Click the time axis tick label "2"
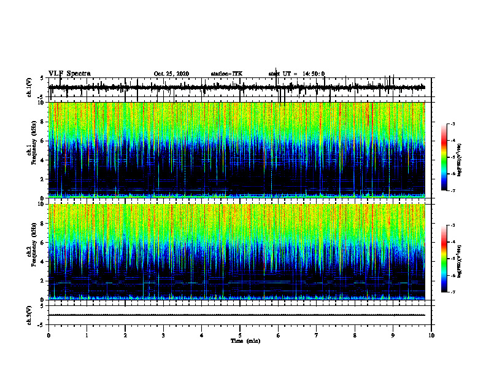Screen dimensions: 486x376 pos(125,335)
